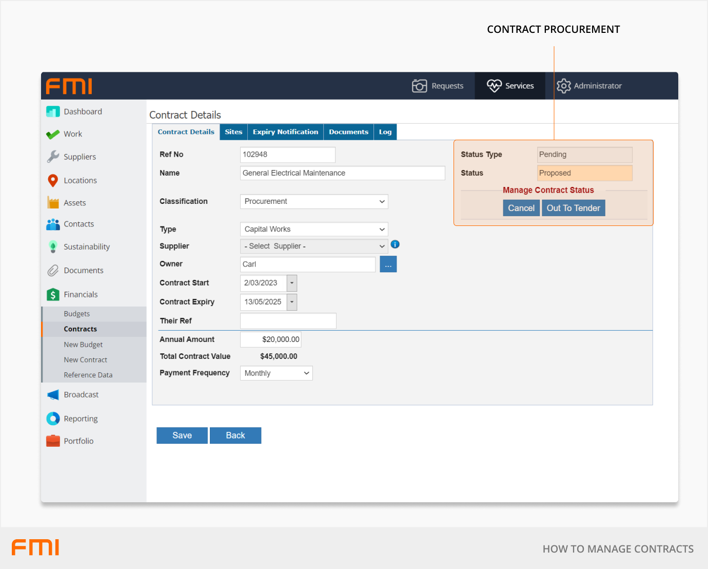
Task: Click the Broadcast megaphone icon
Action: 53,394
